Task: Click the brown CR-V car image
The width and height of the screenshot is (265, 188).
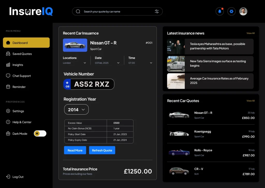Action: [179, 171]
